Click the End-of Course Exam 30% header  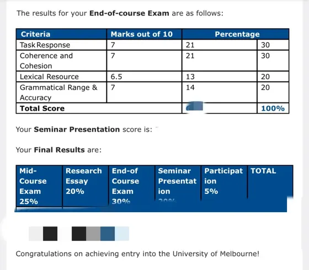tap(131, 186)
